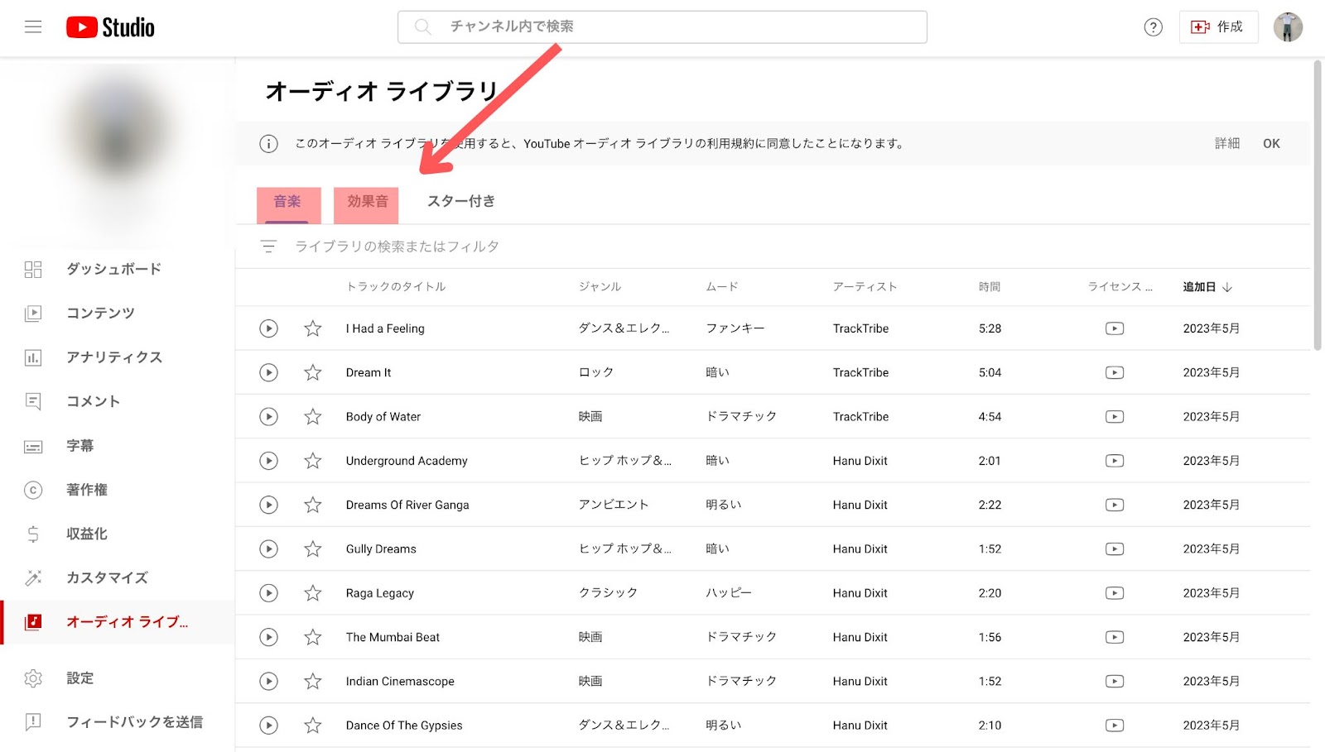
Task: Focus the ライブラリの検索またはフィルタ field
Action: (x=397, y=247)
